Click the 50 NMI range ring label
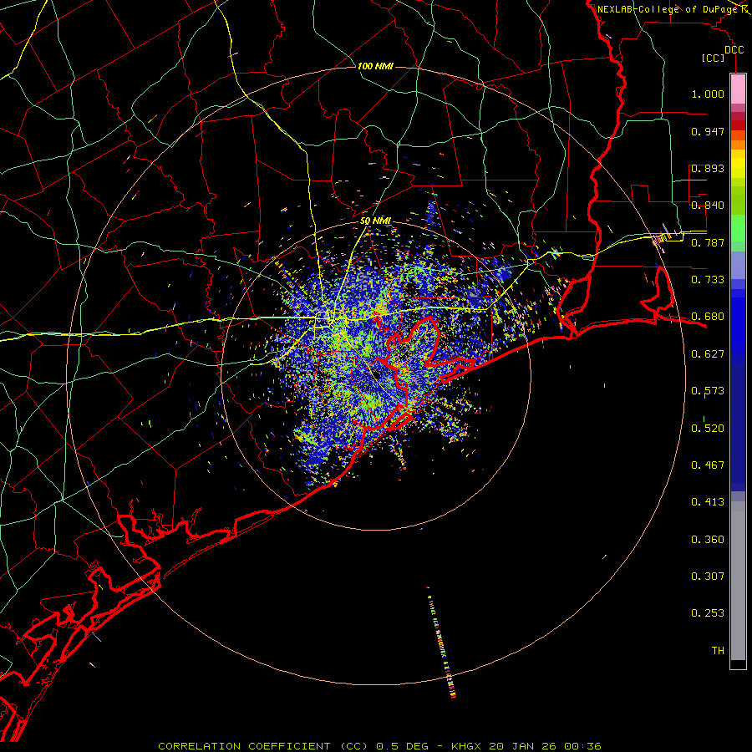The width and height of the screenshot is (752, 752). (x=375, y=221)
